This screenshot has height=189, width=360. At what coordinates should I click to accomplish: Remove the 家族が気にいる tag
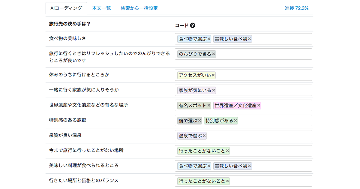[214, 90]
